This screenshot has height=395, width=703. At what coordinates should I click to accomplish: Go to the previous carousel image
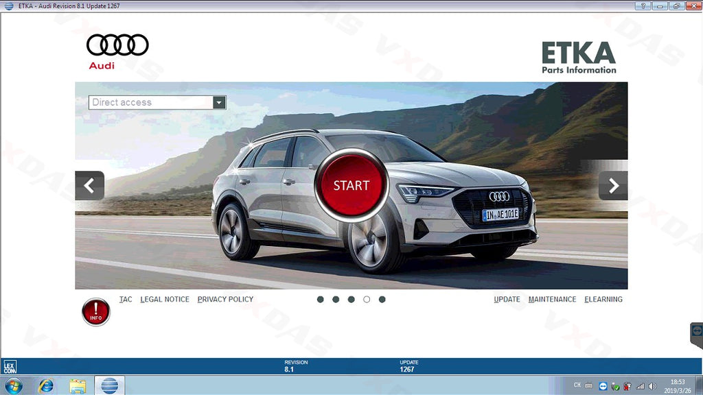pos(90,186)
